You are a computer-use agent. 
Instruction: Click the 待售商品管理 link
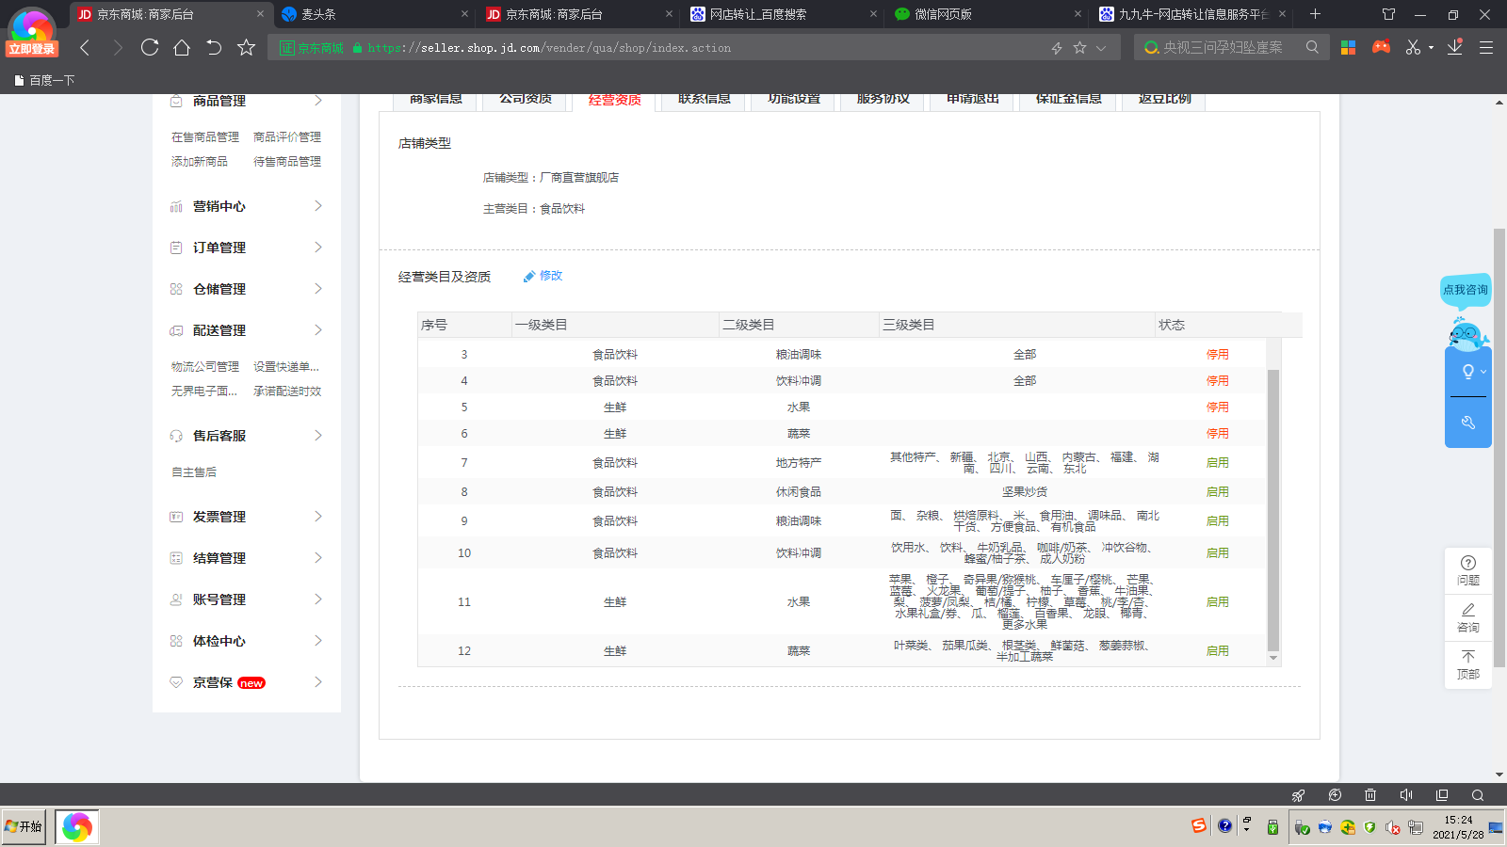click(x=287, y=162)
